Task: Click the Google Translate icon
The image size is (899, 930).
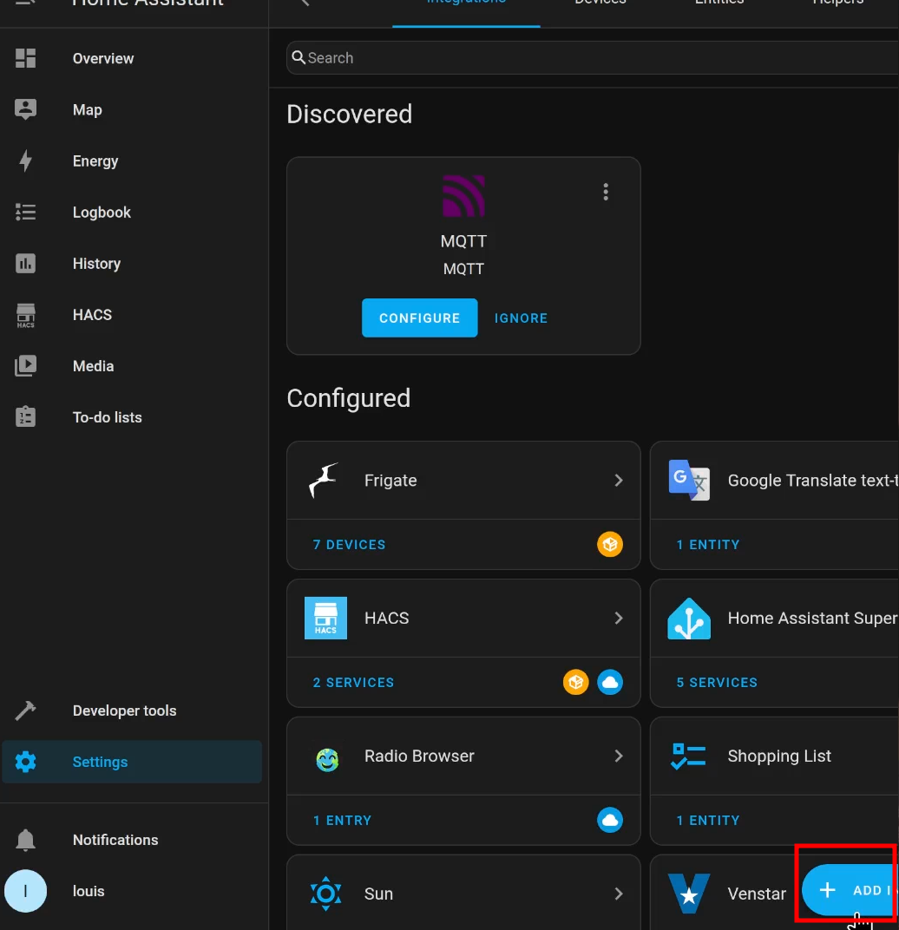Action: click(689, 480)
